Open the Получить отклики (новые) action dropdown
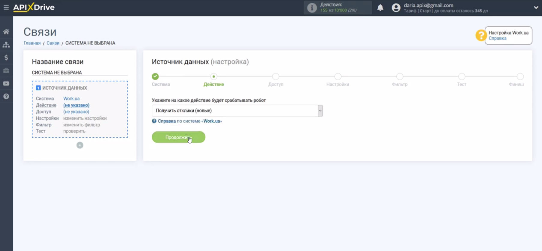The image size is (542, 251). click(x=237, y=111)
